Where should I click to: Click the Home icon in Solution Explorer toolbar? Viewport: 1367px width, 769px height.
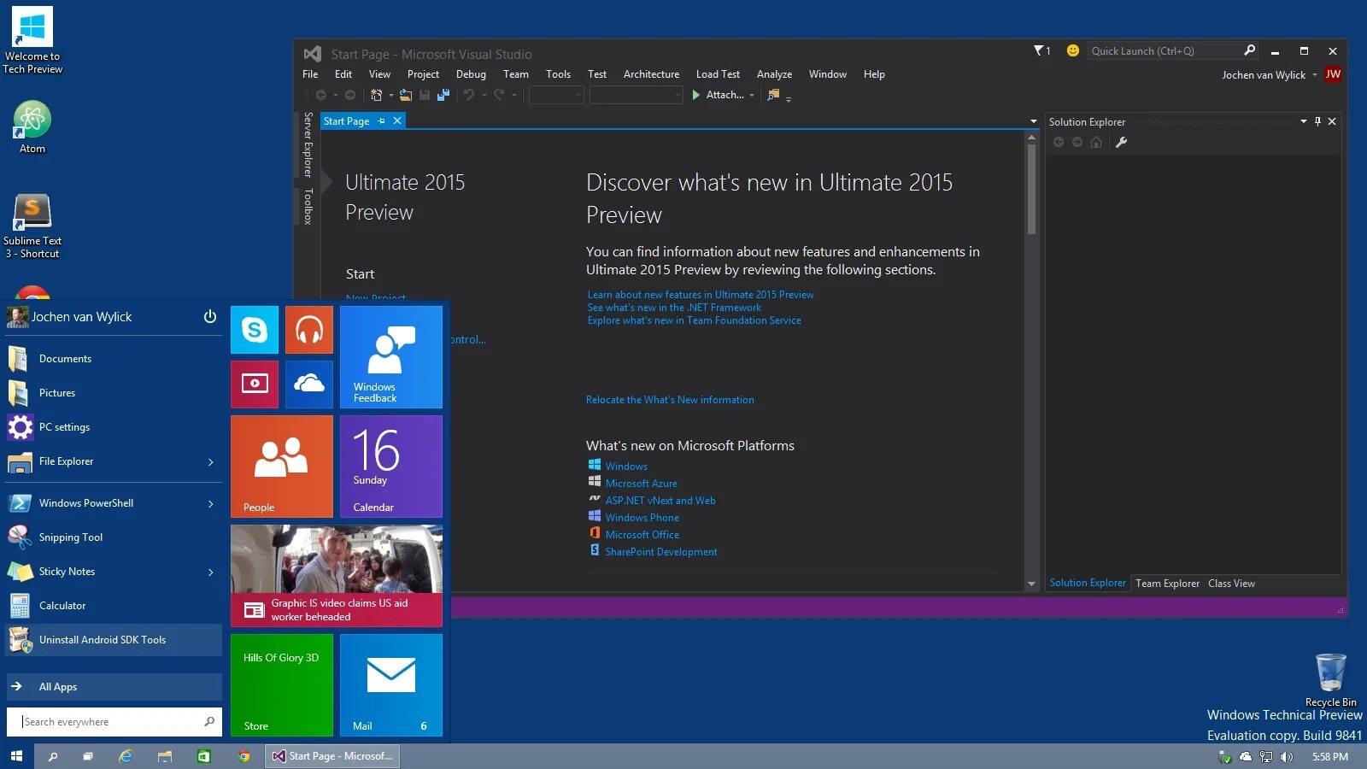[x=1096, y=143]
